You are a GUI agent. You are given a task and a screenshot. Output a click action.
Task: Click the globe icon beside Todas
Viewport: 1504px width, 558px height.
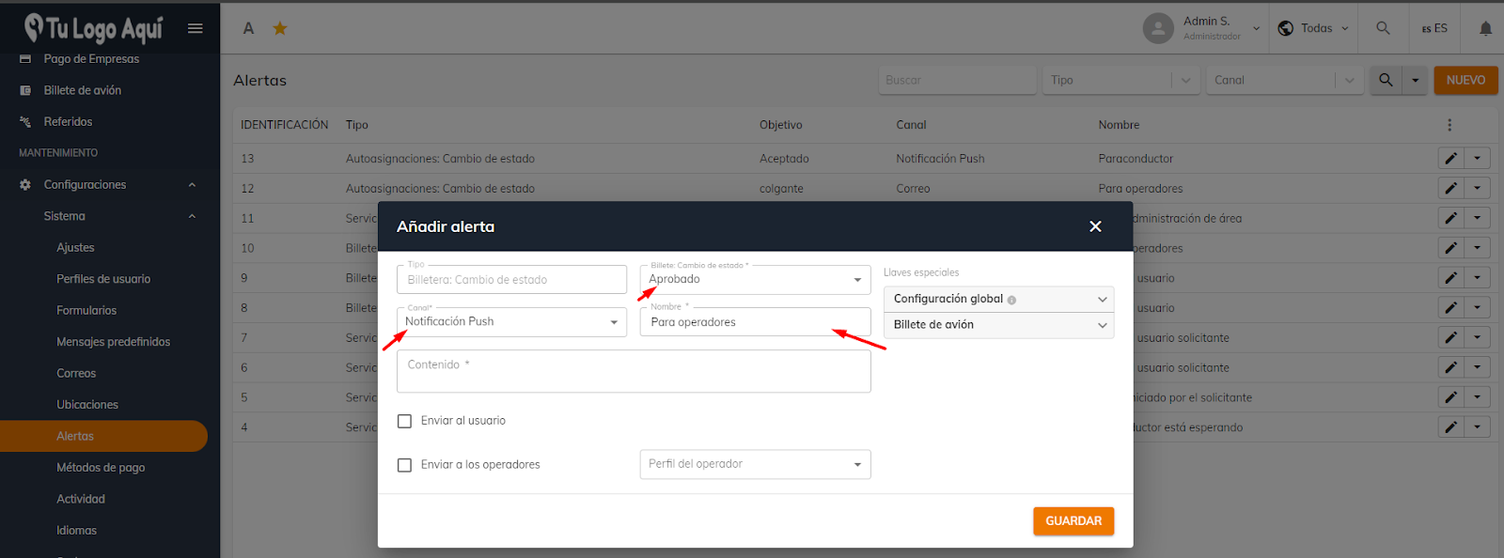point(1286,28)
